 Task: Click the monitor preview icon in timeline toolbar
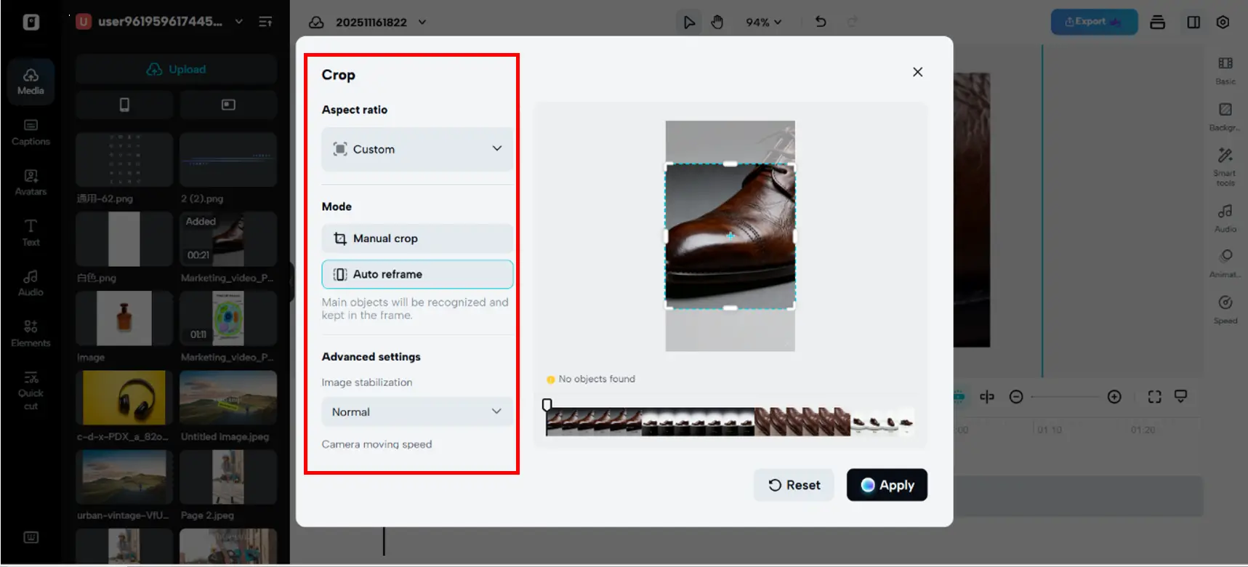[x=1181, y=397]
